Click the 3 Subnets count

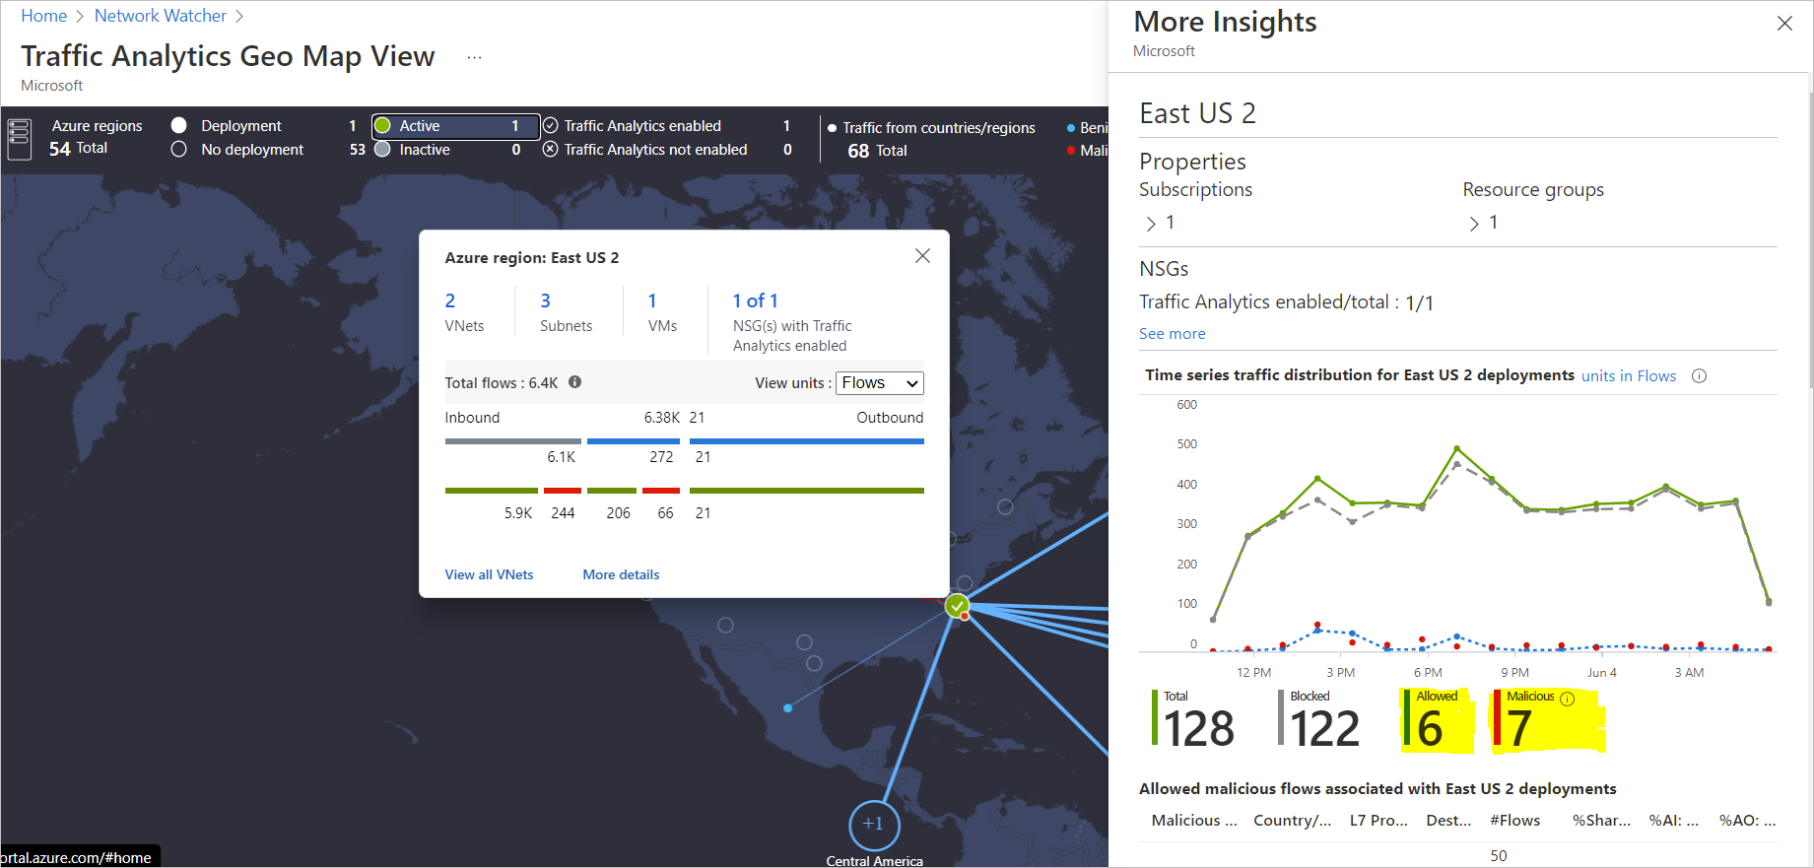tap(545, 300)
